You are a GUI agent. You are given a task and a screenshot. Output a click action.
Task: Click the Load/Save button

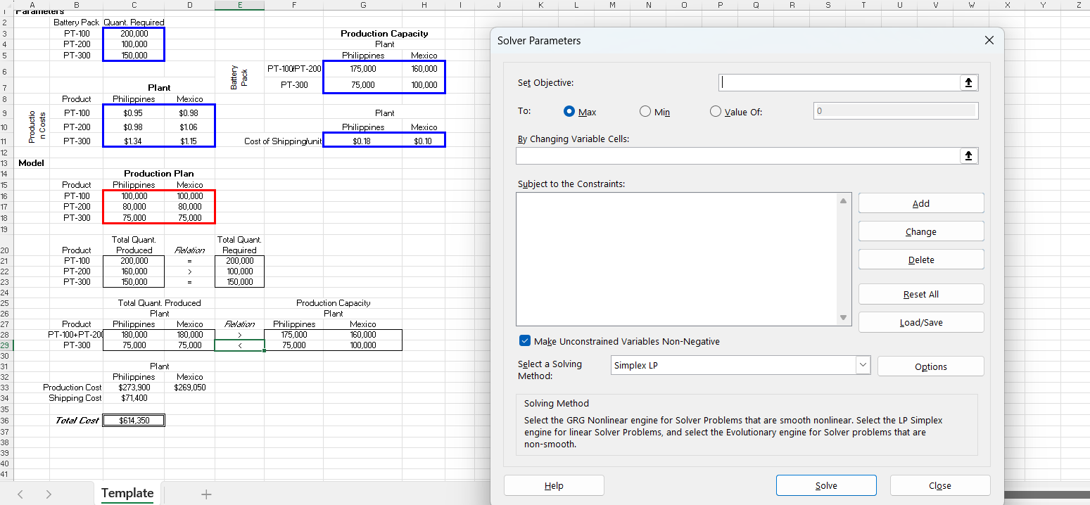coord(921,322)
